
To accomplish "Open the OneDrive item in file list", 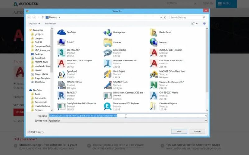I will (x=66, y=32).
